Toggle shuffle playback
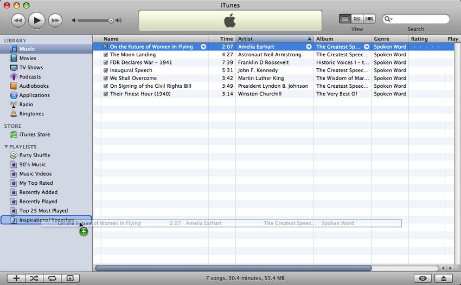This screenshot has width=461, height=285. click(34, 278)
